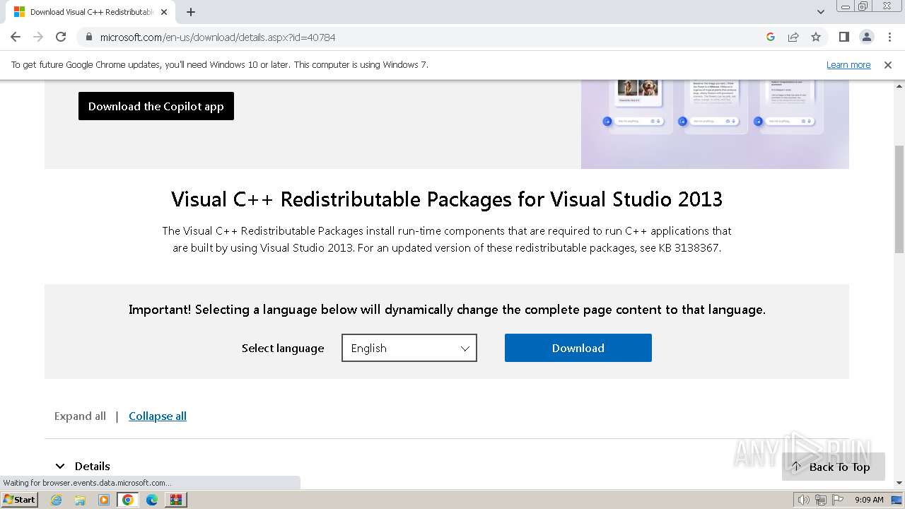Open the Learn more link
This screenshot has height=509, width=905.
848,64
